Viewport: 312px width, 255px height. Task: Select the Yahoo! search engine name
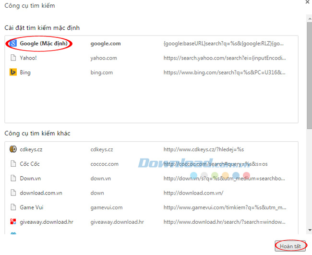click(28, 58)
